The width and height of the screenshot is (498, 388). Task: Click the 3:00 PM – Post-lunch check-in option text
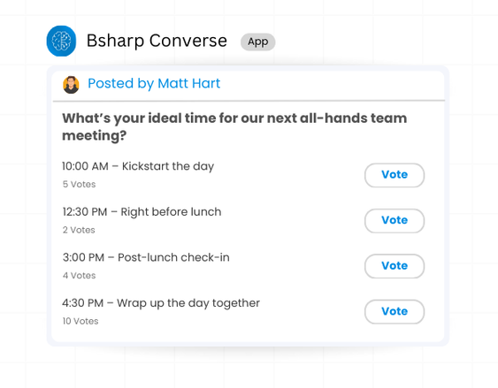point(146,257)
